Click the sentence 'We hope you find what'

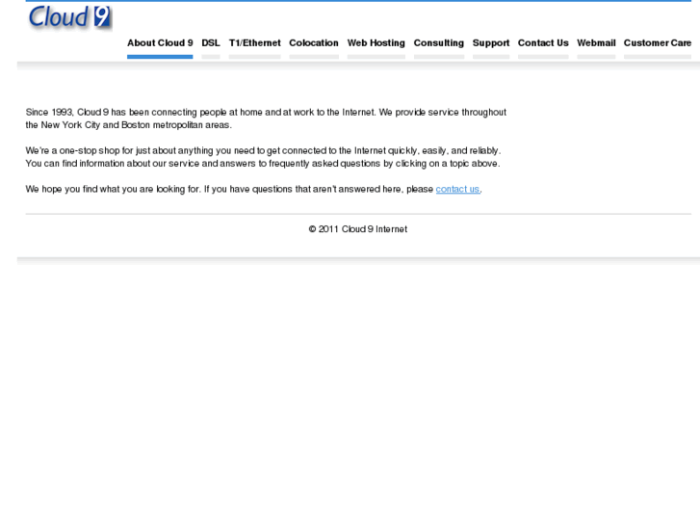point(253,189)
